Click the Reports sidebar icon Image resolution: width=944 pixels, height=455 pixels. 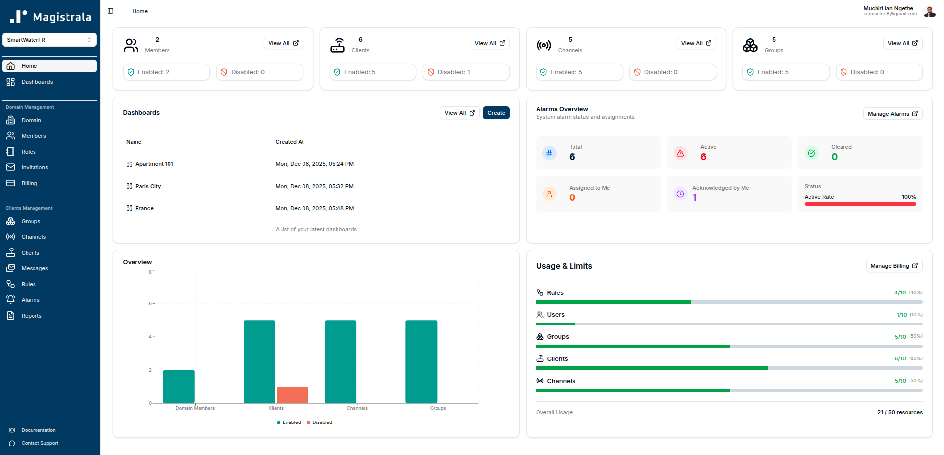click(11, 316)
